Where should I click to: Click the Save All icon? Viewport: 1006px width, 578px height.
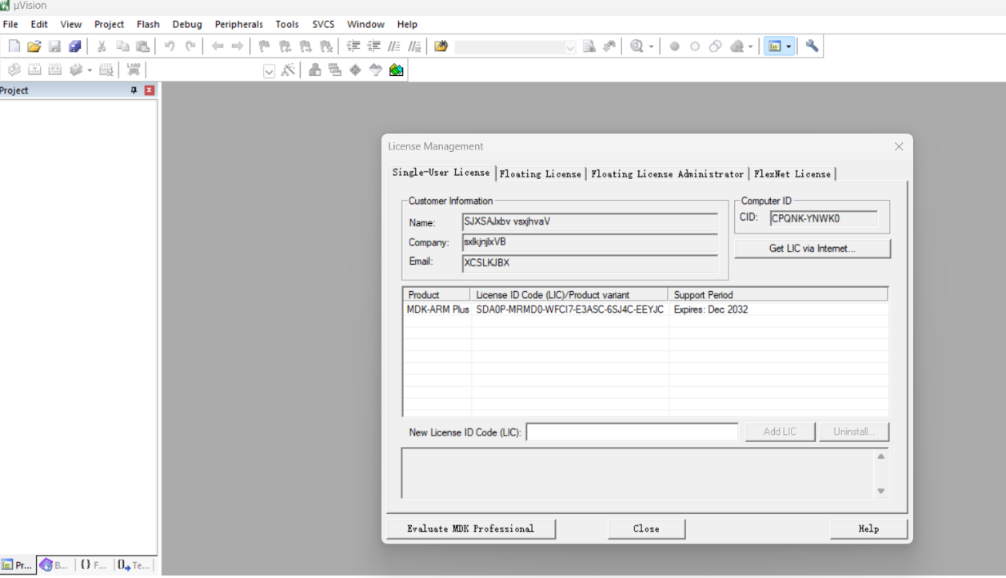click(75, 46)
